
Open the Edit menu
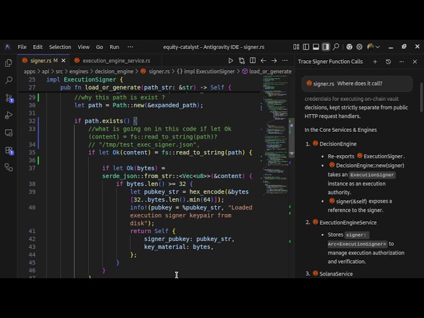(38, 47)
